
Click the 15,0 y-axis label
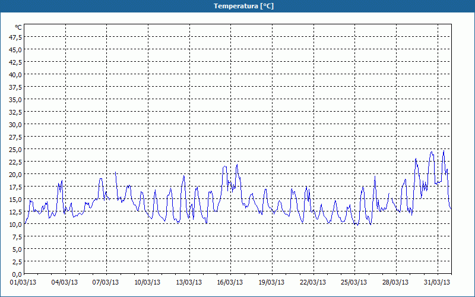[16, 200]
